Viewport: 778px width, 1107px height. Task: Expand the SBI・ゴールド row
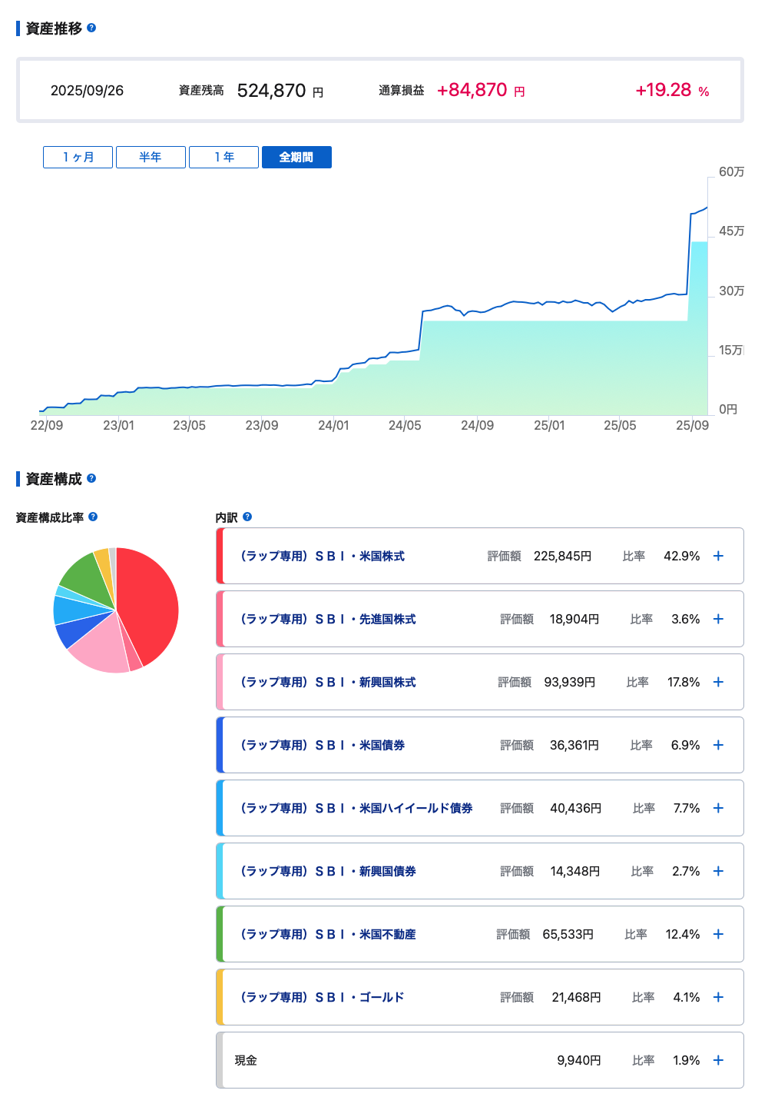point(718,997)
